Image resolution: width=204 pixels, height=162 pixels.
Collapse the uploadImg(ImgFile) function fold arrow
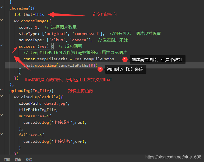[1, 90]
